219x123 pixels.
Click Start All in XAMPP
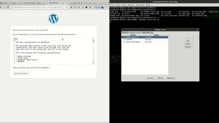click(150, 78)
